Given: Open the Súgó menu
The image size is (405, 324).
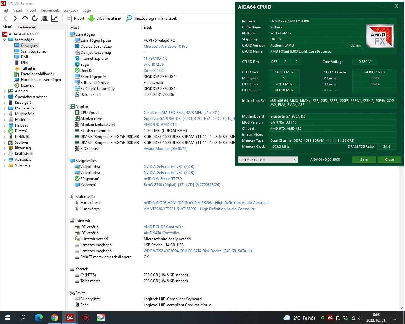Looking at the screenshot, I should click(x=87, y=10).
